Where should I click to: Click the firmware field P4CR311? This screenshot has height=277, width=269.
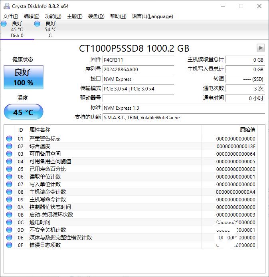[138, 60]
